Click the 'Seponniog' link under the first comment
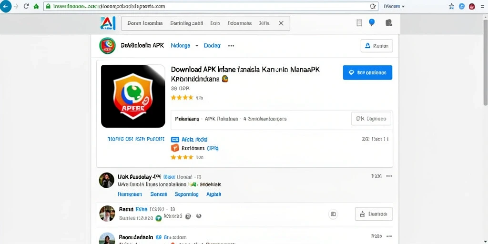Image resolution: width=488 pixels, height=244 pixels. 186,194
